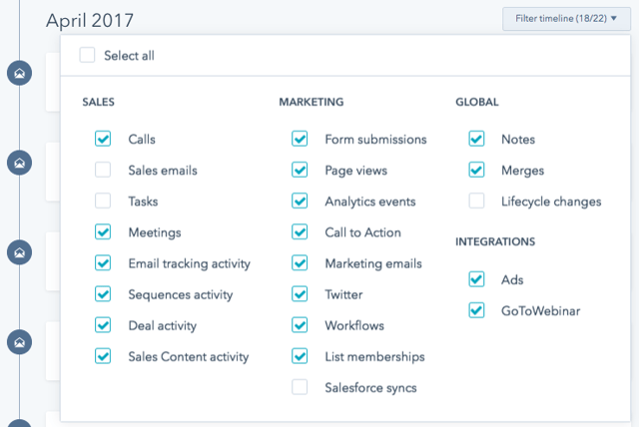Toggle the Twitter checkbox off
The image size is (639, 427).
(300, 294)
